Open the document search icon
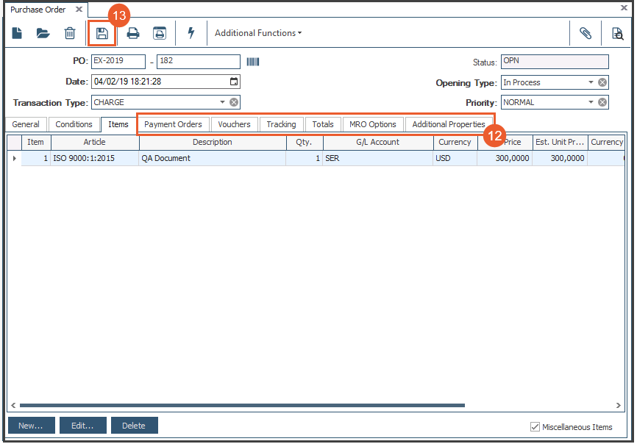 pos(617,33)
